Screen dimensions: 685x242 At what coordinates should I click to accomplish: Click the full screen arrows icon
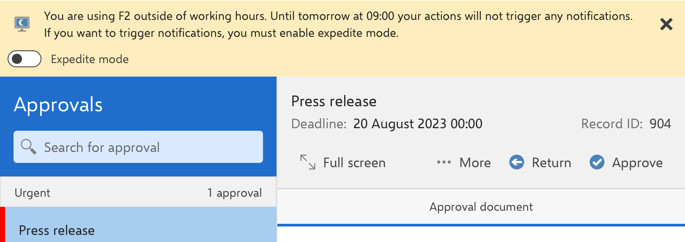[x=307, y=162]
